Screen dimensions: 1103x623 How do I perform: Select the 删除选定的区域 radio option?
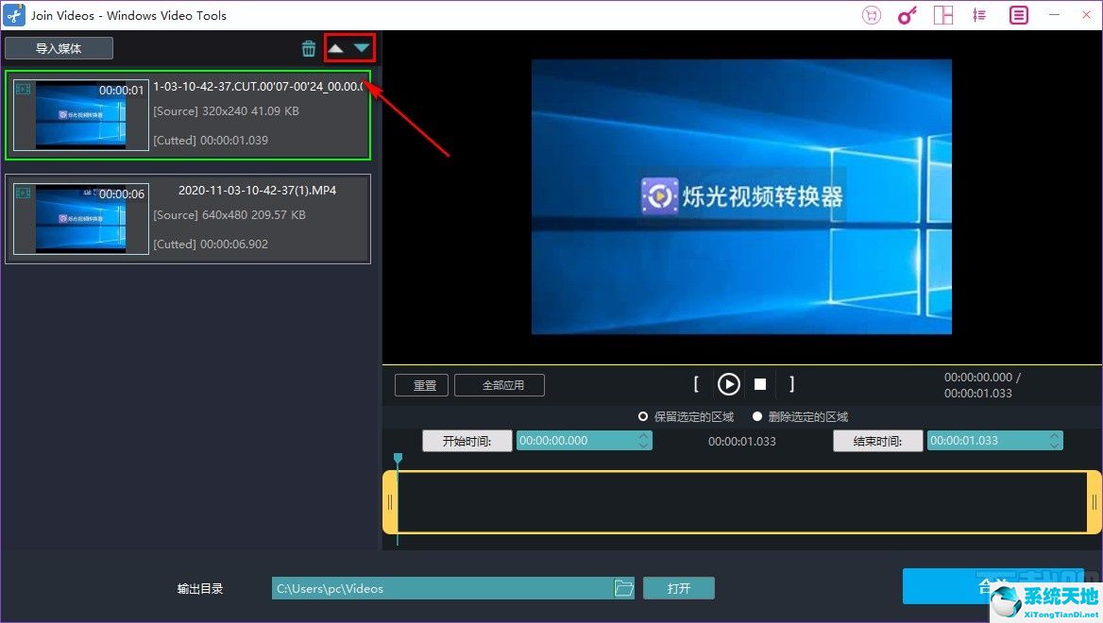[757, 416]
